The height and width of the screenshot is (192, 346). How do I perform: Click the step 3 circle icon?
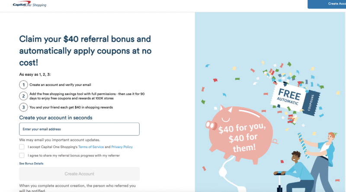(x=23, y=107)
